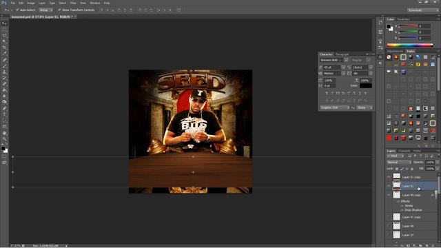Click the Styles panel scrollbar
The height and width of the screenshot is (248, 441).
pos(439,73)
